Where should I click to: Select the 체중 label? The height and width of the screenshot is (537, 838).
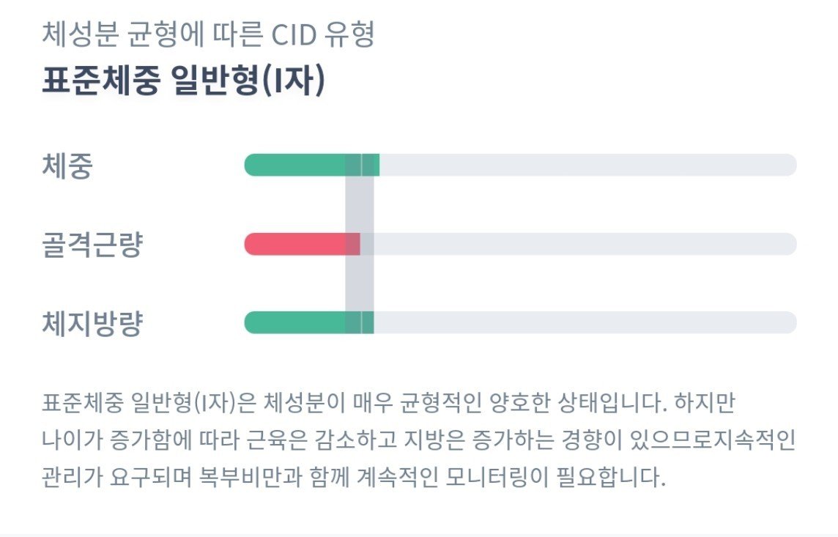(67, 165)
